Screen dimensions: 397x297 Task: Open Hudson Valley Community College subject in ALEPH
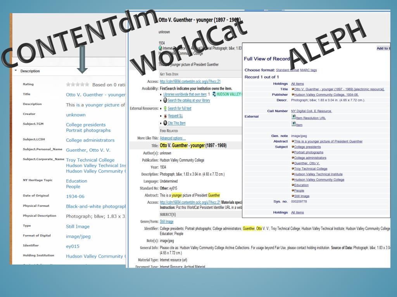pyautogui.click(x=319, y=179)
